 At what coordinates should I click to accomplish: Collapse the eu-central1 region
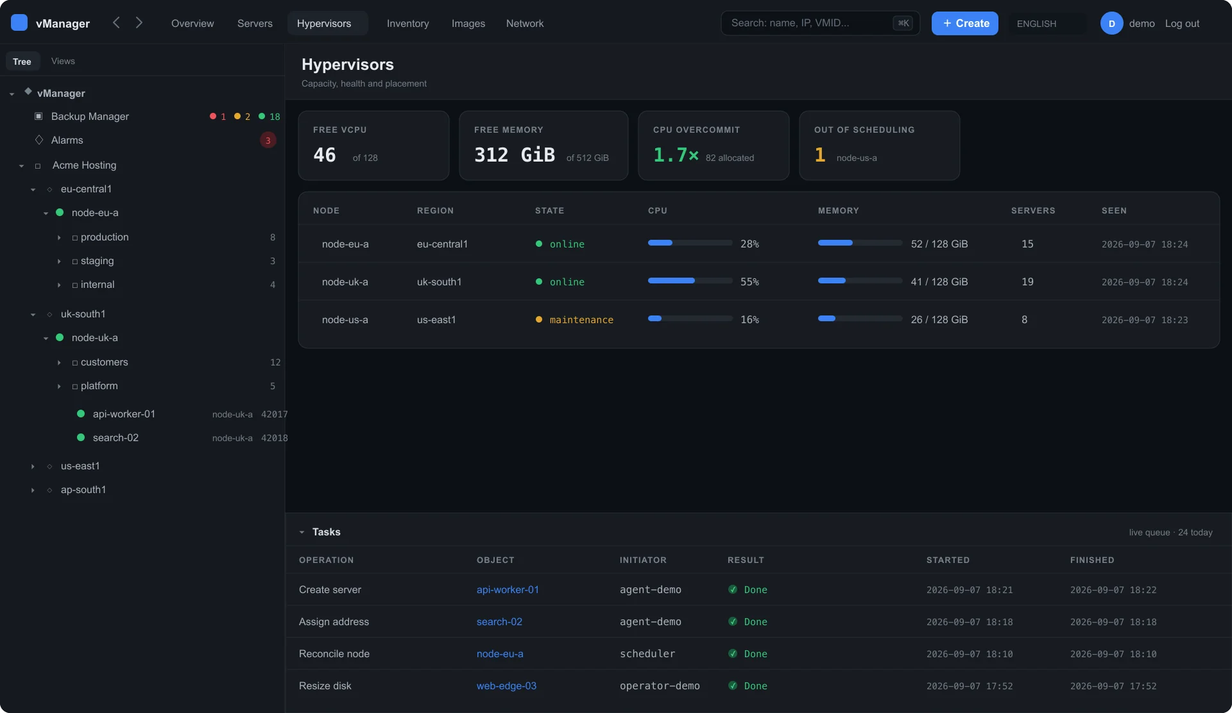tap(33, 189)
